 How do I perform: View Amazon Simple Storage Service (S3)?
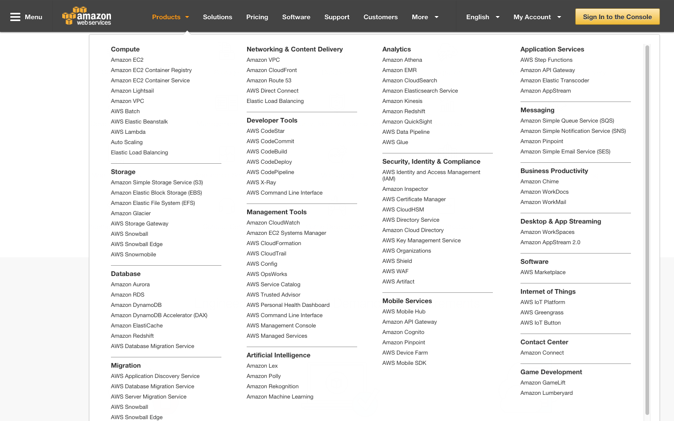(157, 182)
